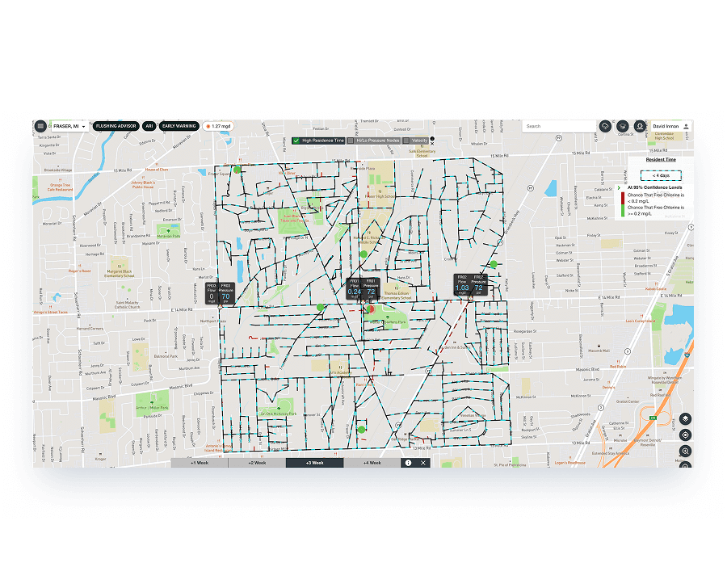Switch to the +1 Week tab
The height and width of the screenshot is (588, 727).
[200, 464]
